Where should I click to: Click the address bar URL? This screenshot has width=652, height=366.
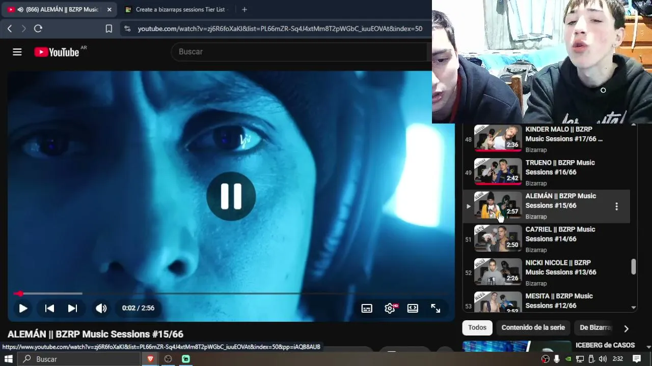[x=280, y=29]
